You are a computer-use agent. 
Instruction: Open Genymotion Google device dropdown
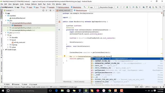pos(106,7)
